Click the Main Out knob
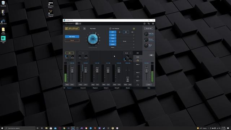This screenshot has width=231, height=130. click(146, 34)
